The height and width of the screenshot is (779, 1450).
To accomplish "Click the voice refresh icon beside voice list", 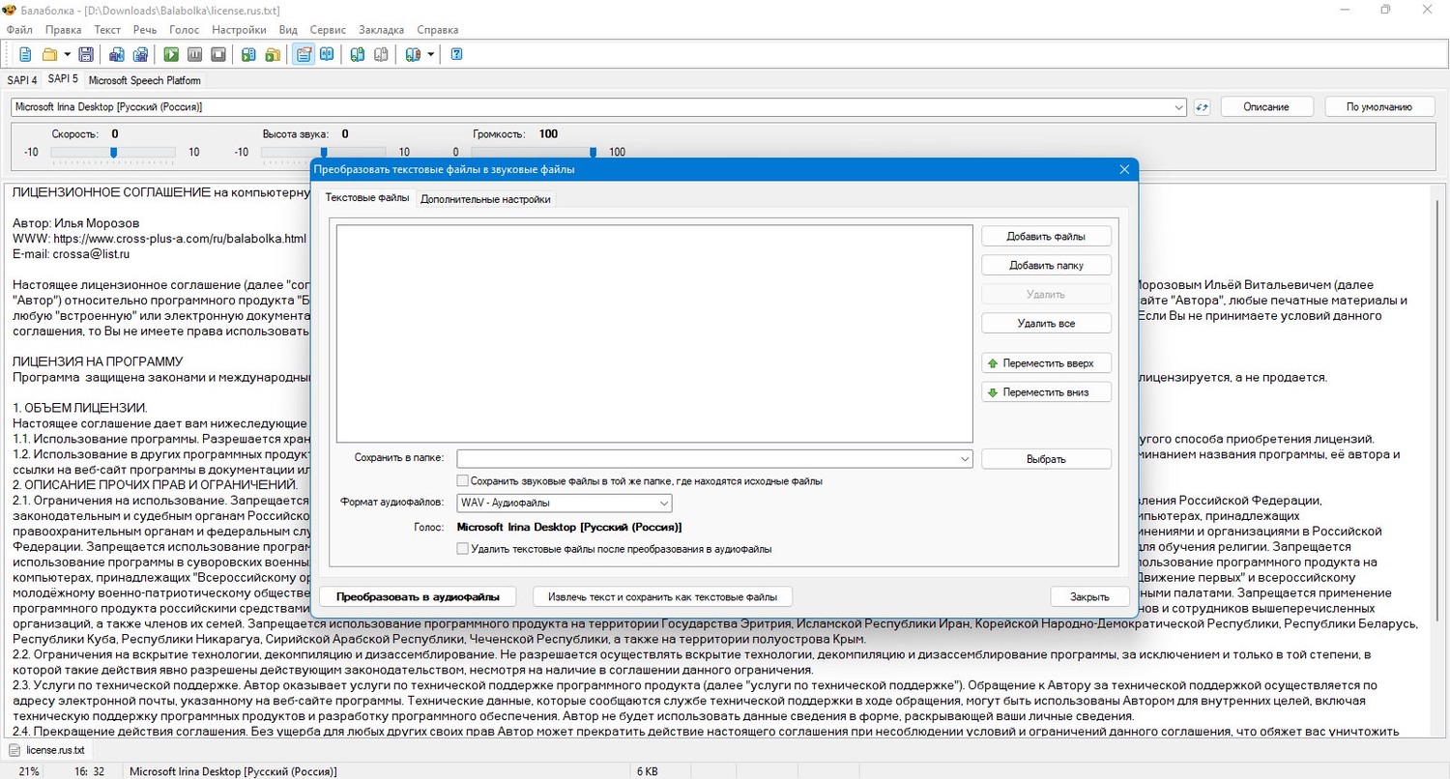I will pos(1202,106).
